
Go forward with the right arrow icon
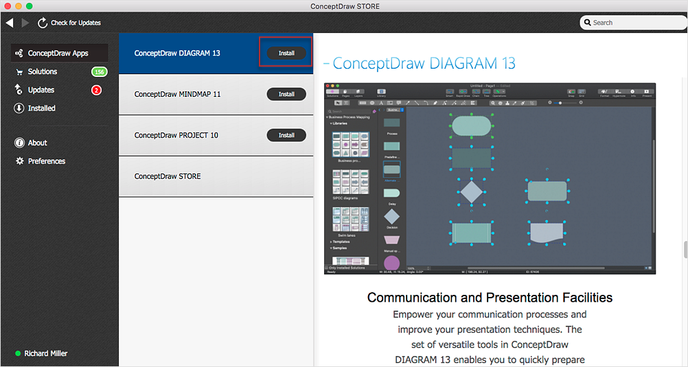pyautogui.click(x=25, y=23)
